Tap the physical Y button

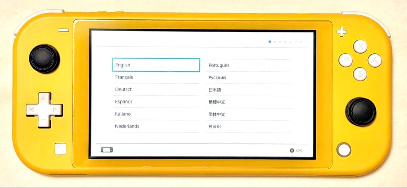[346, 60]
